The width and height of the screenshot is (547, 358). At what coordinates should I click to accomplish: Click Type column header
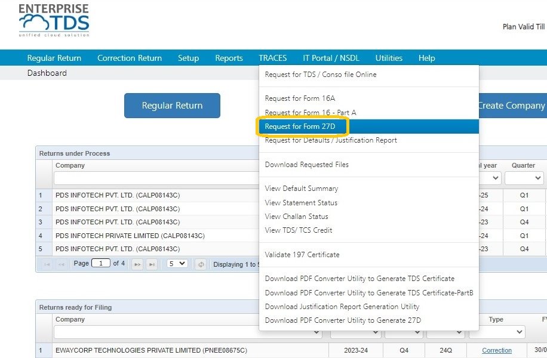tap(496, 319)
